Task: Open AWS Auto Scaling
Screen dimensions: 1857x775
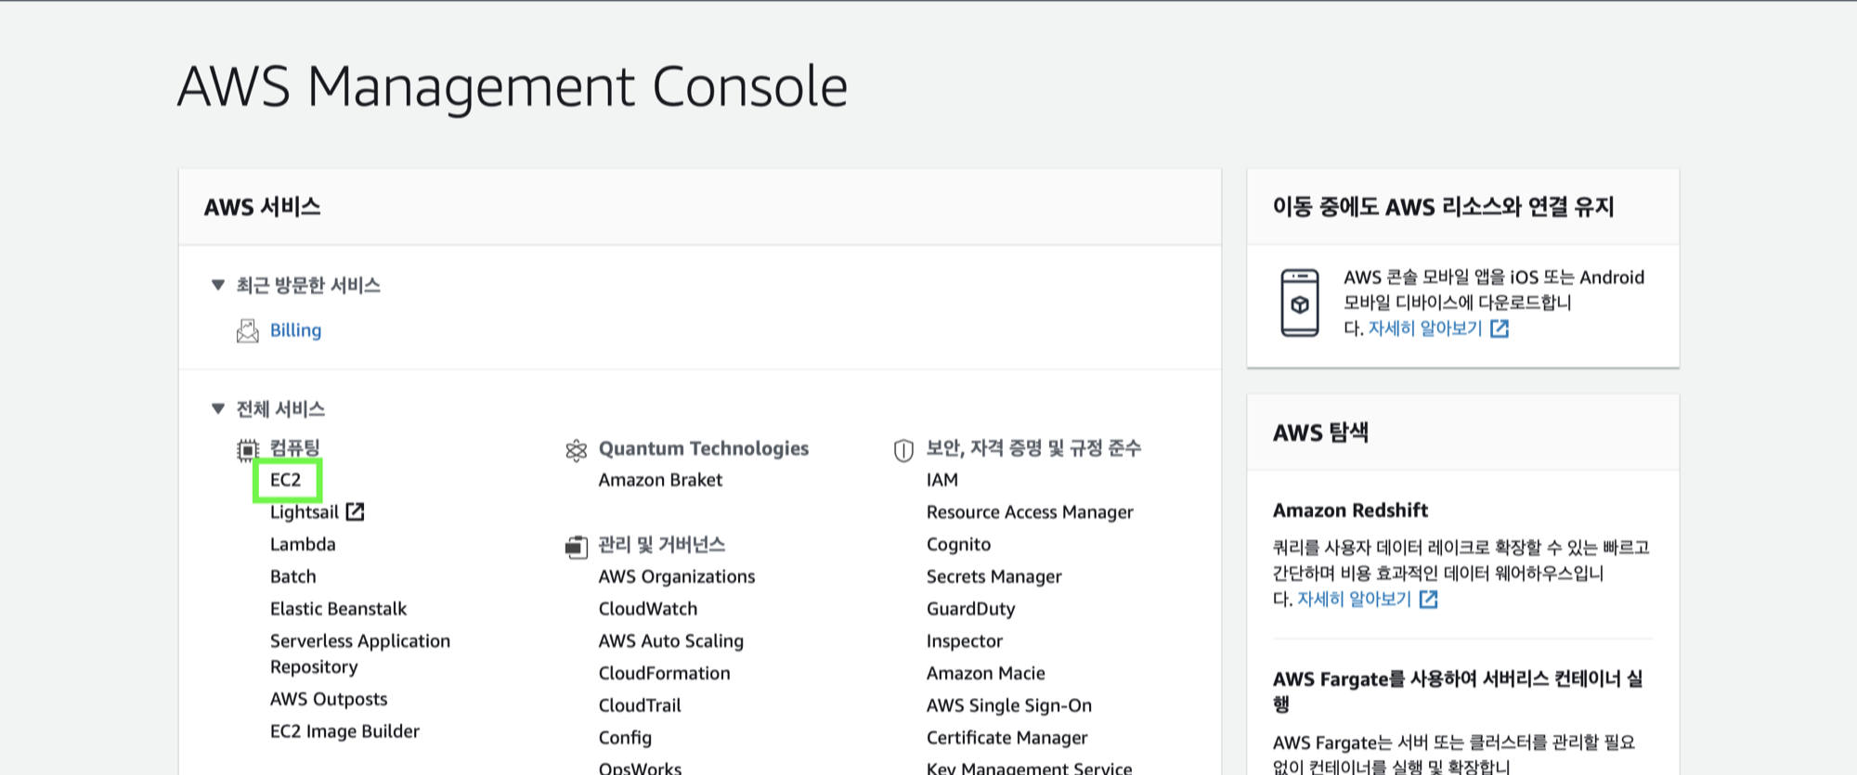Action: (x=671, y=641)
